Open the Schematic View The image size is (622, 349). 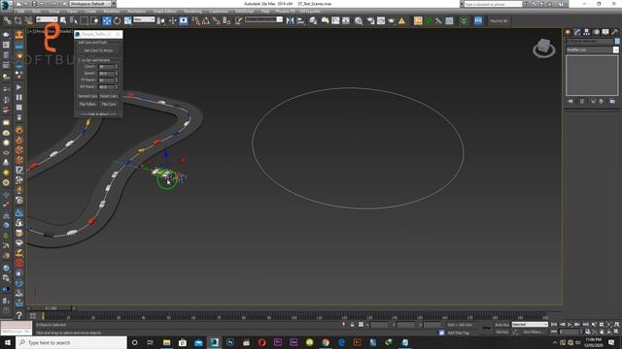[x=346, y=20]
